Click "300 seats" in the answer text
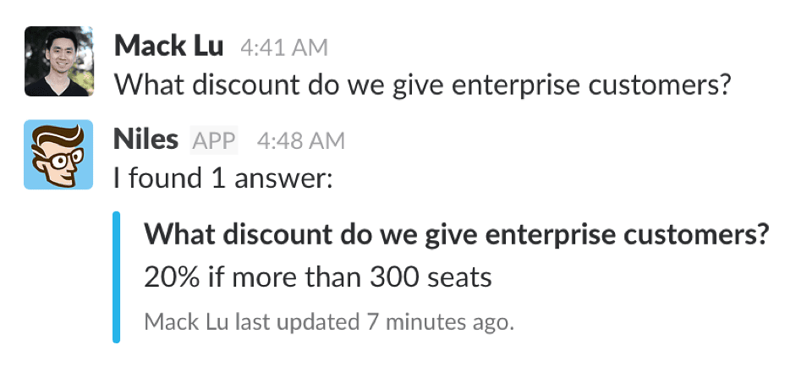Image resolution: width=796 pixels, height=378 pixels. coord(430,277)
